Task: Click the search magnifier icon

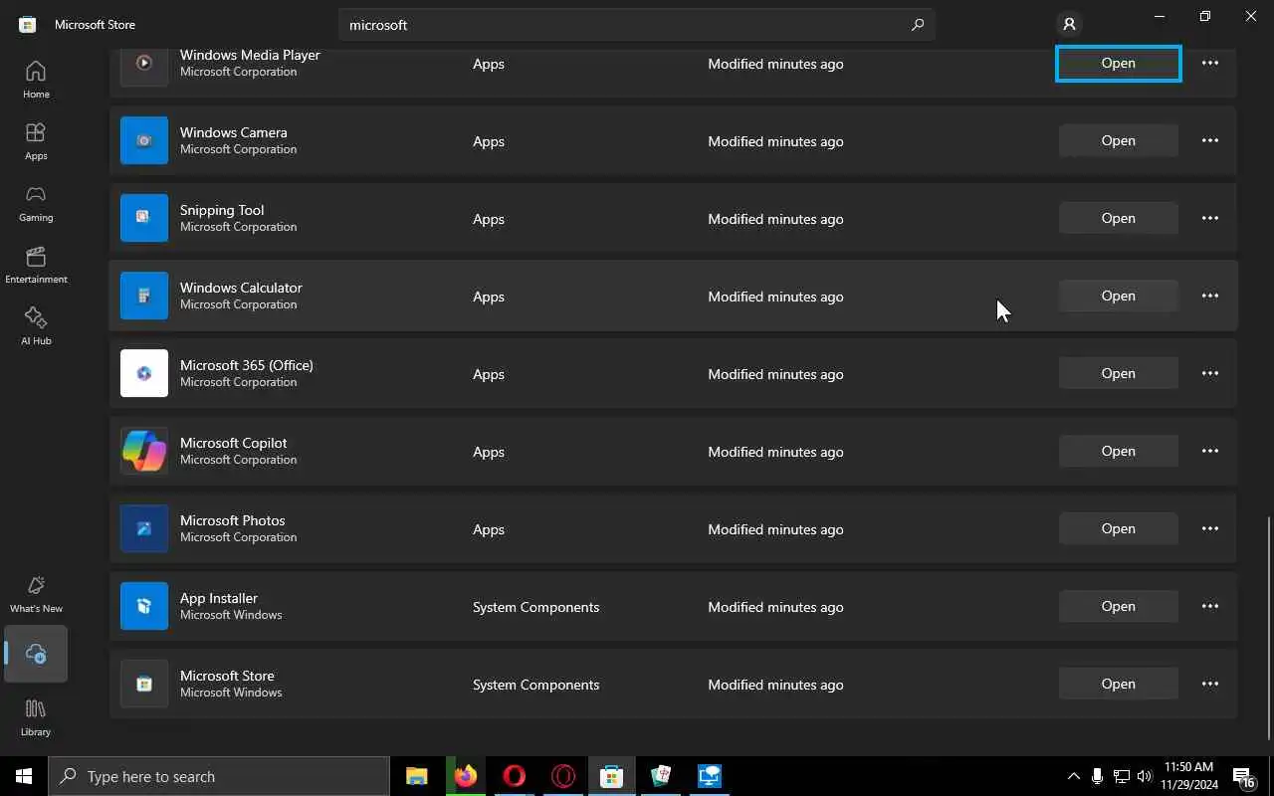Action: point(917,25)
